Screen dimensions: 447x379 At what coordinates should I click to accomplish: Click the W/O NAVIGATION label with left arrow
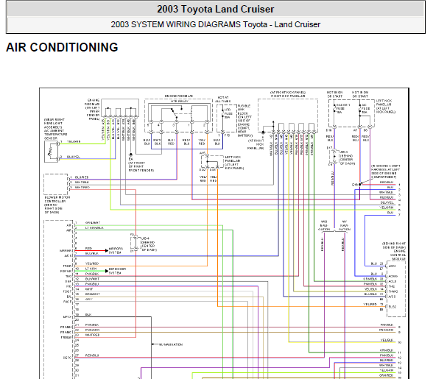[170, 344]
